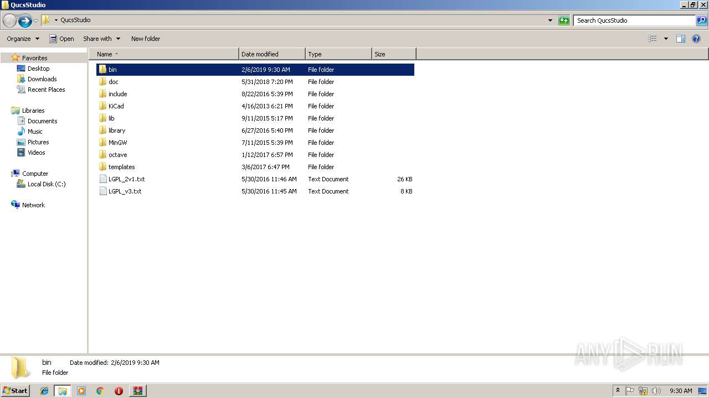The width and height of the screenshot is (709, 398).
Task: Select the MinGW folder
Action: point(255,143)
